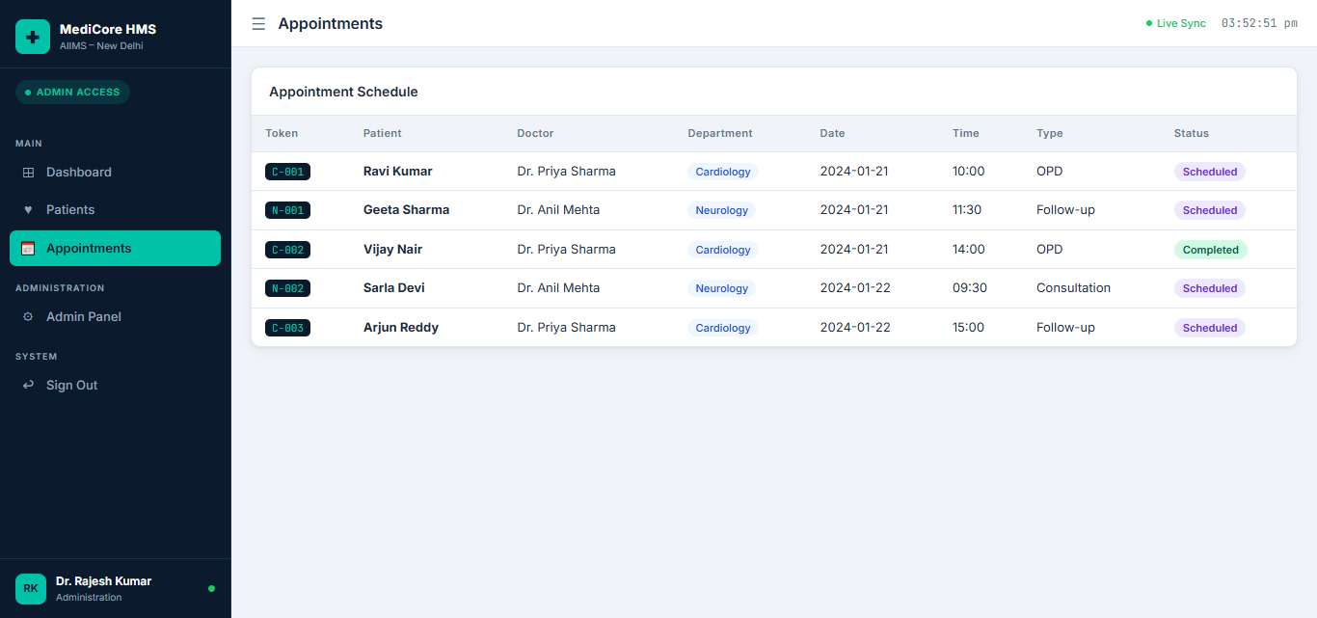Click time 10:00 in Ravi Kumar's row

pos(969,172)
